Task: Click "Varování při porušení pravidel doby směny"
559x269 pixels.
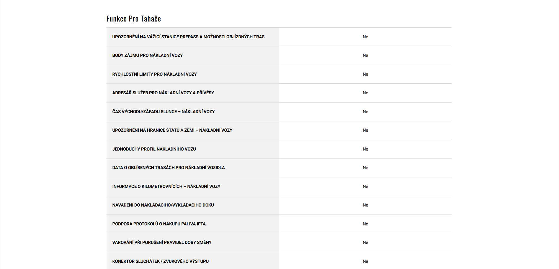Action: [162, 242]
